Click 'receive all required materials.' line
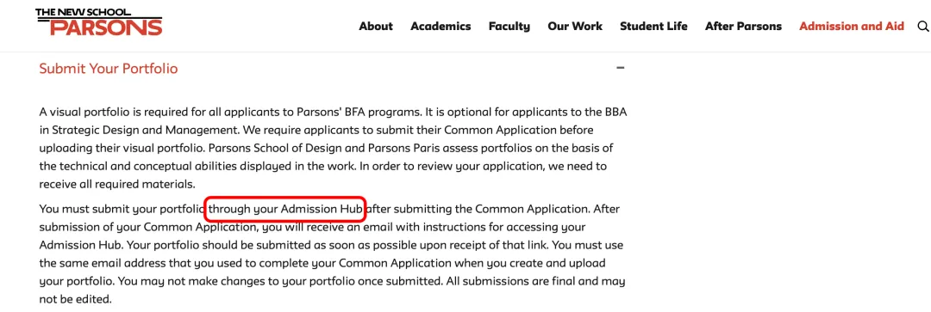The width and height of the screenshot is (931, 312). pyautogui.click(x=117, y=184)
